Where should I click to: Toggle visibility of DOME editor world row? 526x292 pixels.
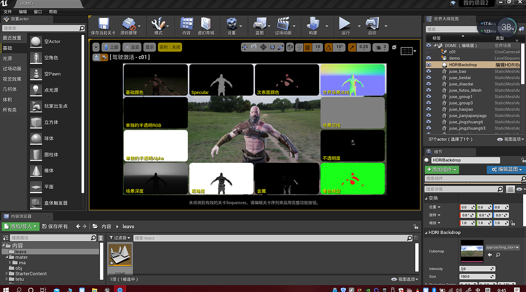click(429, 46)
